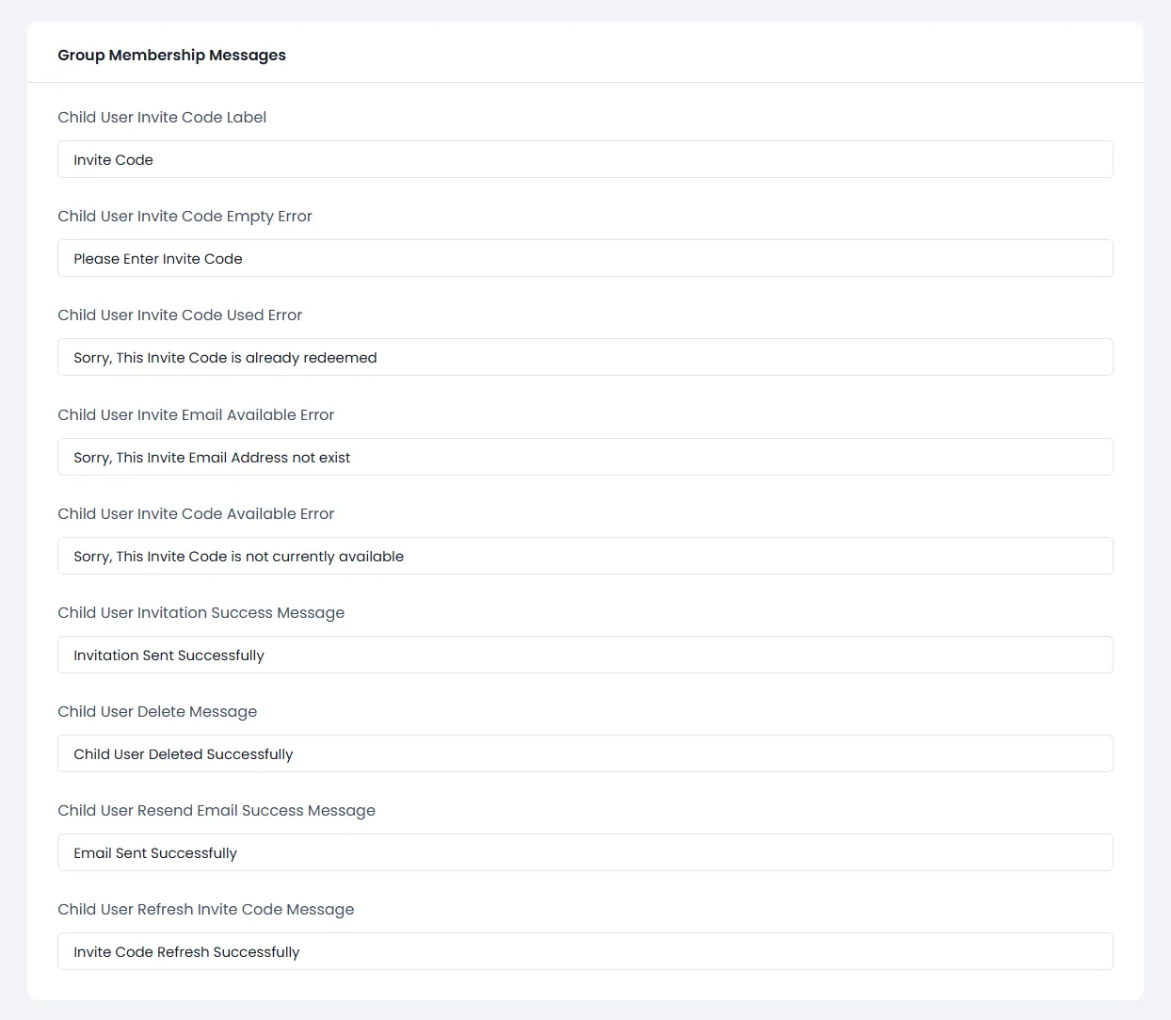Image resolution: width=1171 pixels, height=1020 pixels.
Task: Select the invite code availability error field
Action: [584, 556]
